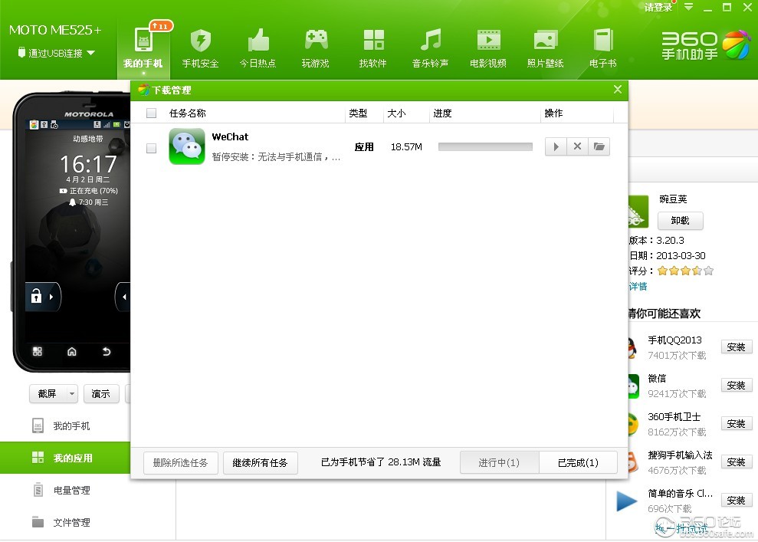Image resolution: width=758 pixels, height=542 pixels.
Task: Switch to 已完成(1) tab
Action: (578, 463)
